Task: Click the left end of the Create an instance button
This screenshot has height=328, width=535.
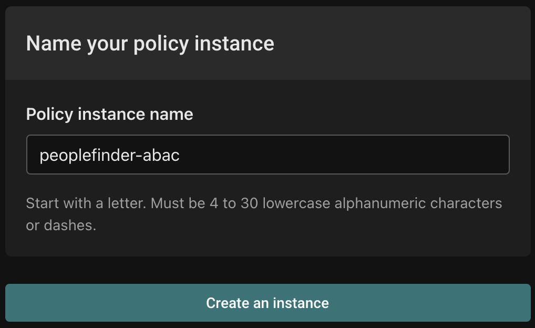Action: coord(26,303)
